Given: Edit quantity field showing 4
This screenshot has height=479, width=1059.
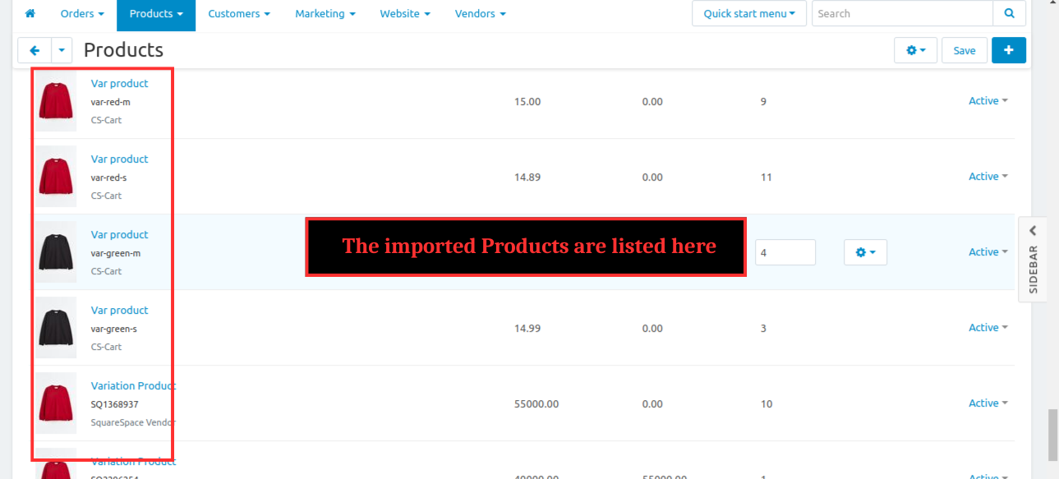Looking at the screenshot, I should [x=785, y=252].
